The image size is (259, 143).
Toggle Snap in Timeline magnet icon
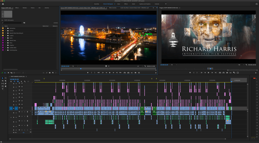tap(14, 82)
